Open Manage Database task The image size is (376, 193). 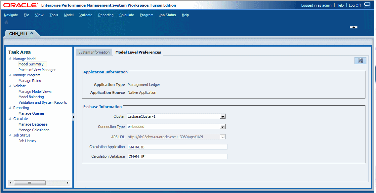pyautogui.click(x=33, y=124)
